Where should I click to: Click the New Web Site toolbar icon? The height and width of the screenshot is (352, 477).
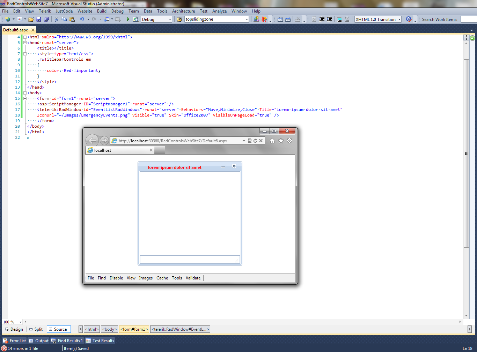click(8, 19)
